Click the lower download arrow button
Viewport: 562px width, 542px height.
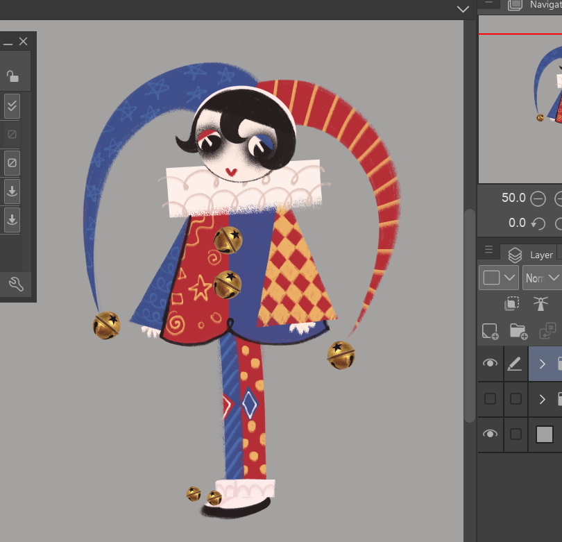[12, 219]
